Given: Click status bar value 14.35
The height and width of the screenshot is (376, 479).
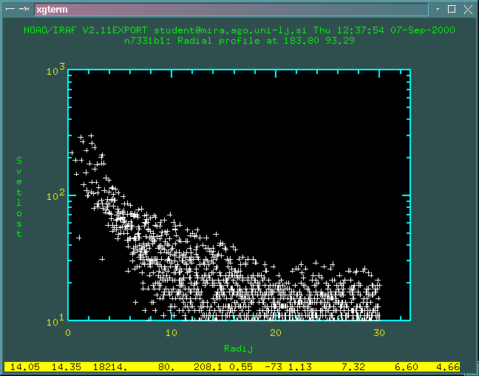Looking at the screenshot, I should point(66,367).
